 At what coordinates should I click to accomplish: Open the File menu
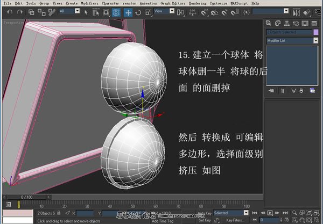tap(8, 3)
